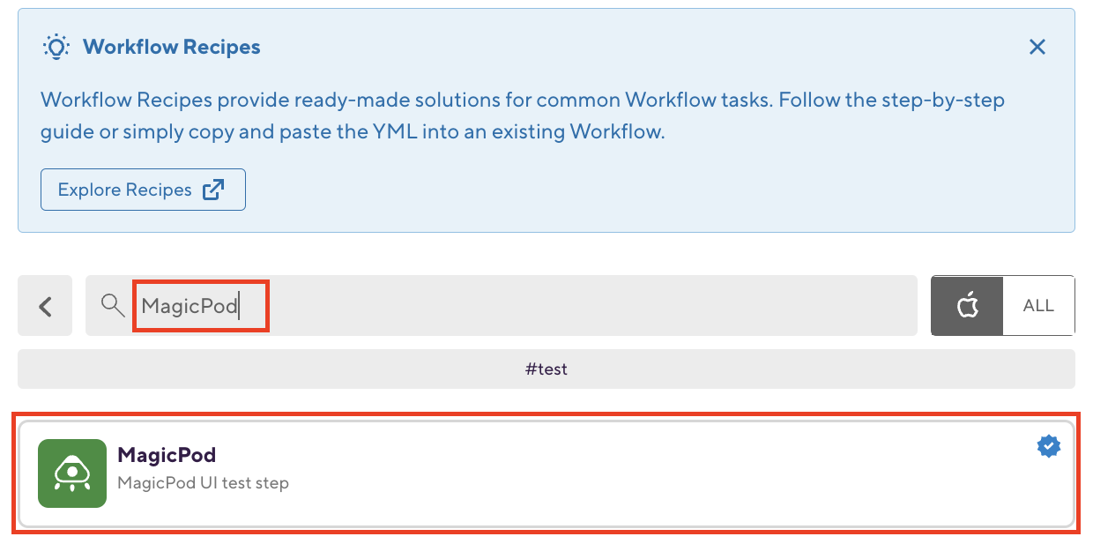Viewport: 1093px width, 544px height.
Task: Dismiss the Workflow Recipes banner
Action: pos(1037,47)
